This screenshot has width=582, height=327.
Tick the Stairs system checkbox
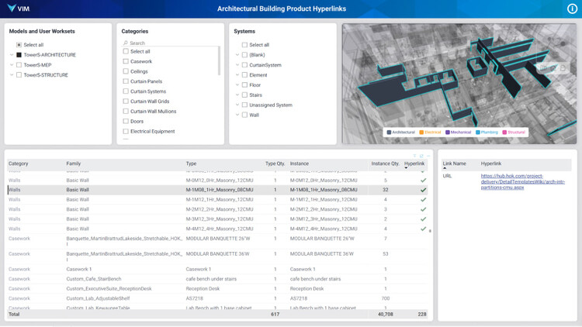244,95
